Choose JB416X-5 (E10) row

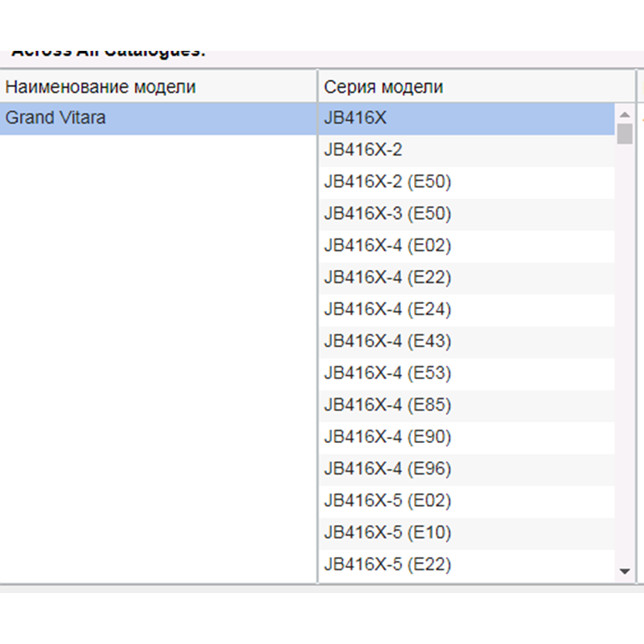(x=388, y=533)
